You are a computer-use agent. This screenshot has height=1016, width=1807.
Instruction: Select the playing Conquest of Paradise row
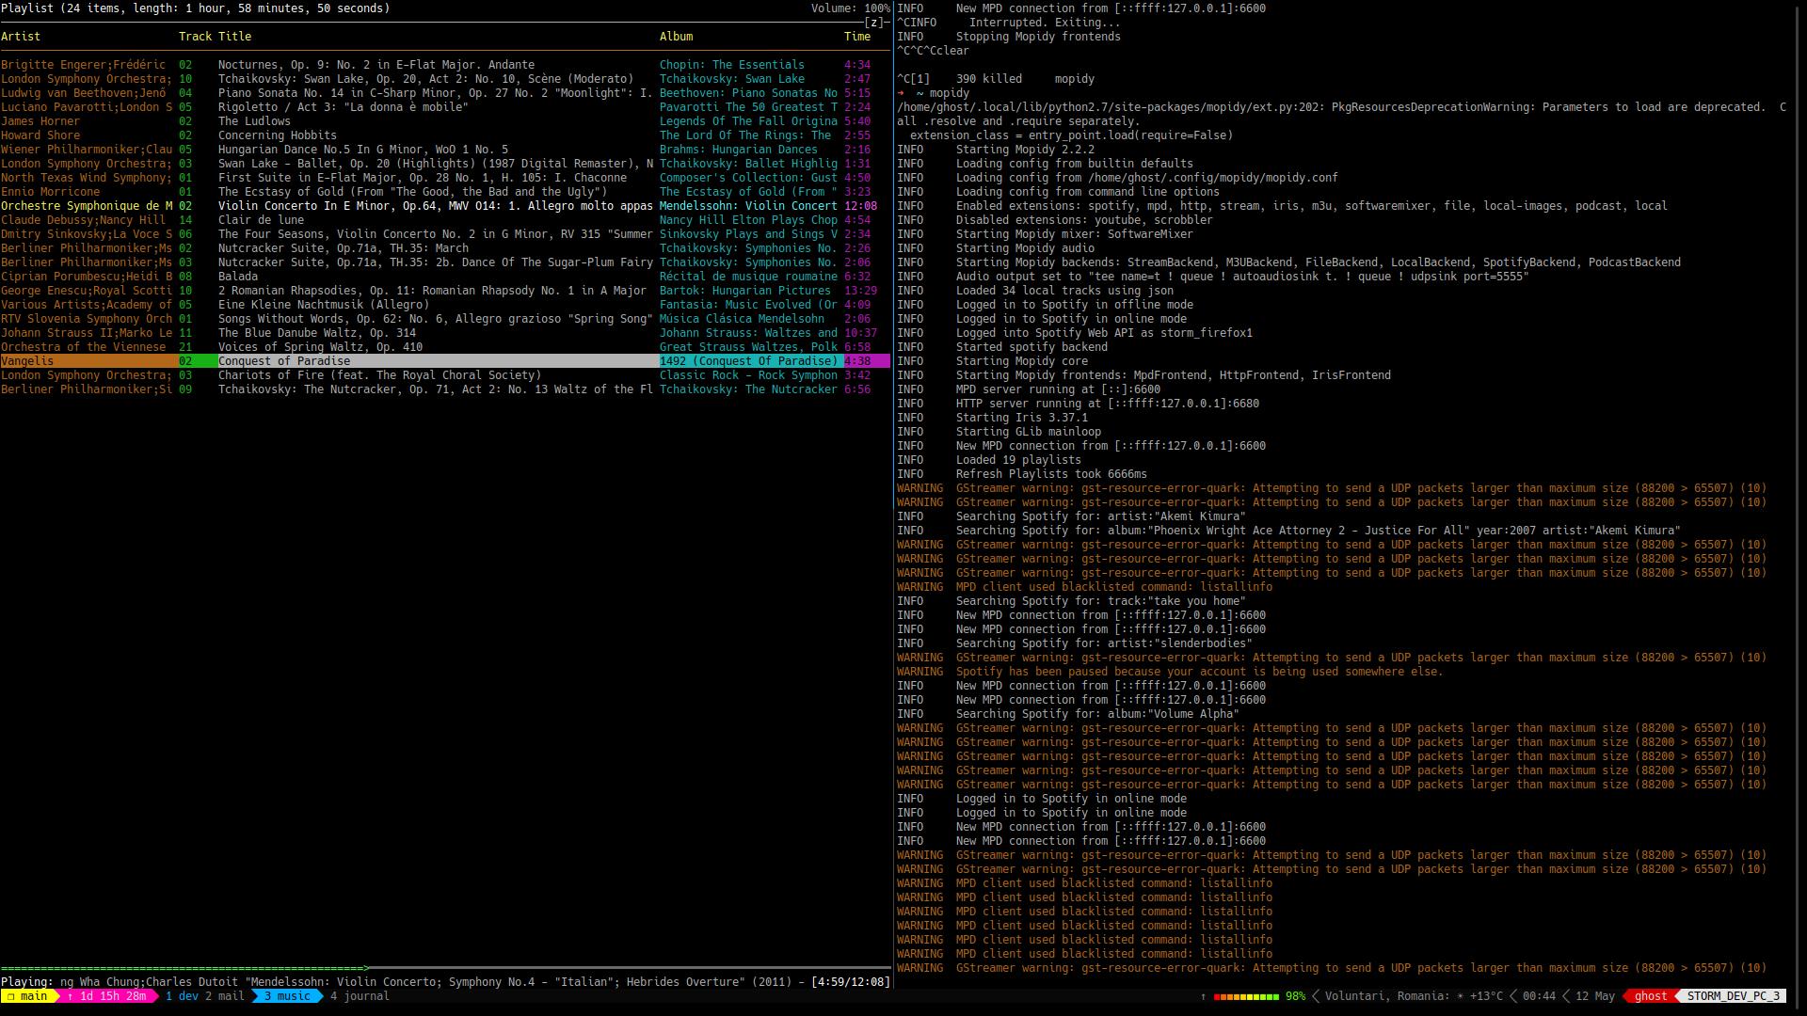click(x=282, y=360)
